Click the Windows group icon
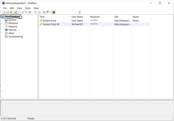The height and width of the screenshot is (121, 174). point(6,23)
